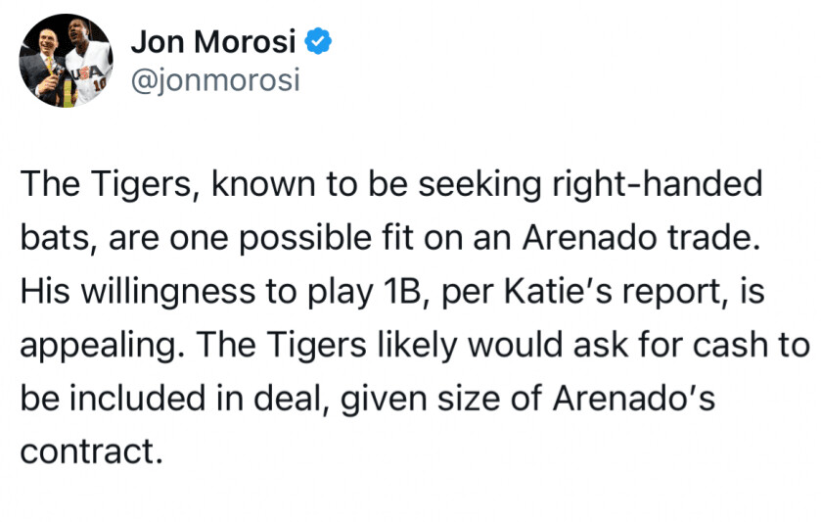The width and height of the screenshot is (821, 522).
Task: Click the USA jersey player in avatar
Action: 86,61
